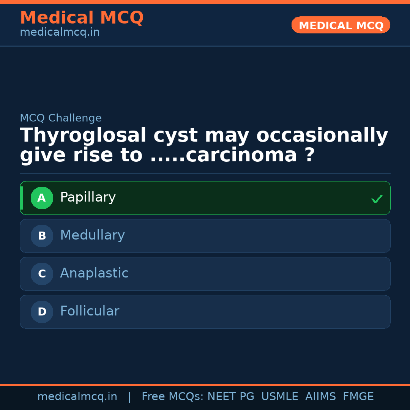The image size is (410, 410).
Task: Click the Free MCQs footer text
Action: pyautogui.click(x=172, y=397)
